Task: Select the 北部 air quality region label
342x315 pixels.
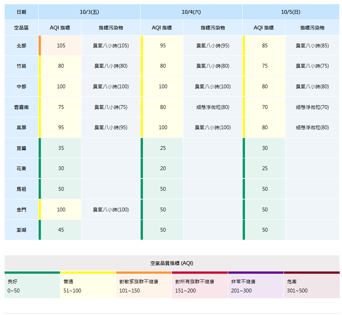Action: (21, 45)
